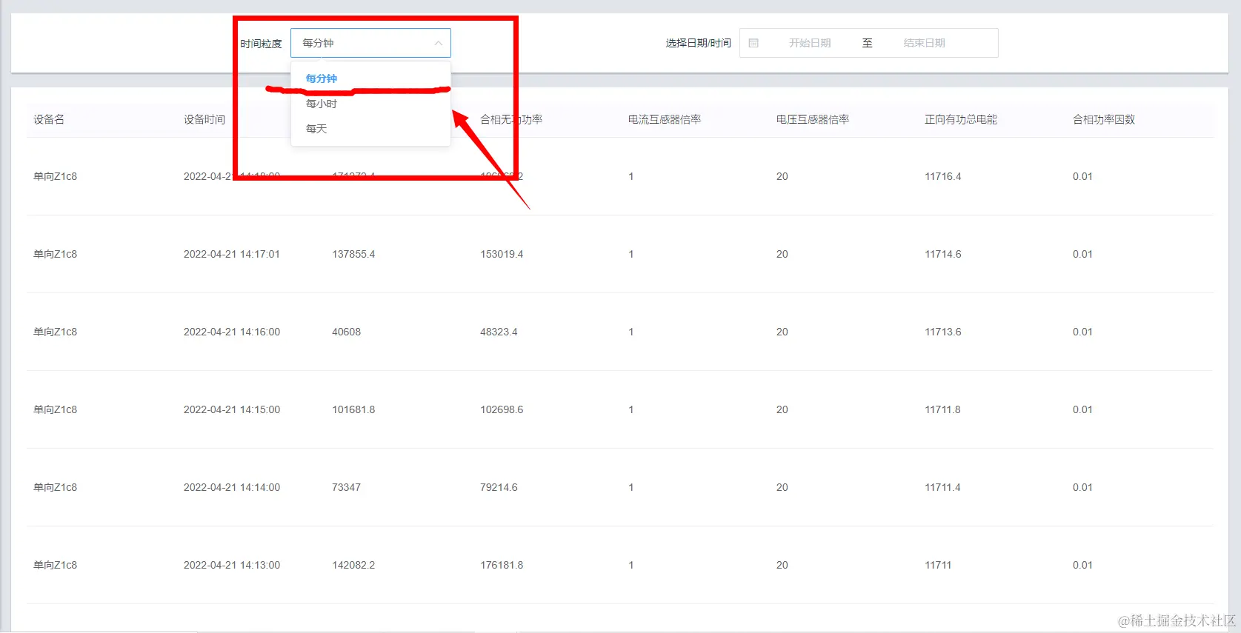Select the 2022-04-21 14:14:00 time cell
The height and width of the screenshot is (633, 1241).
[232, 487]
